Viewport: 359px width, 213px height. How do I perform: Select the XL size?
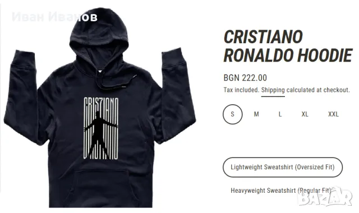(x=305, y=114)
